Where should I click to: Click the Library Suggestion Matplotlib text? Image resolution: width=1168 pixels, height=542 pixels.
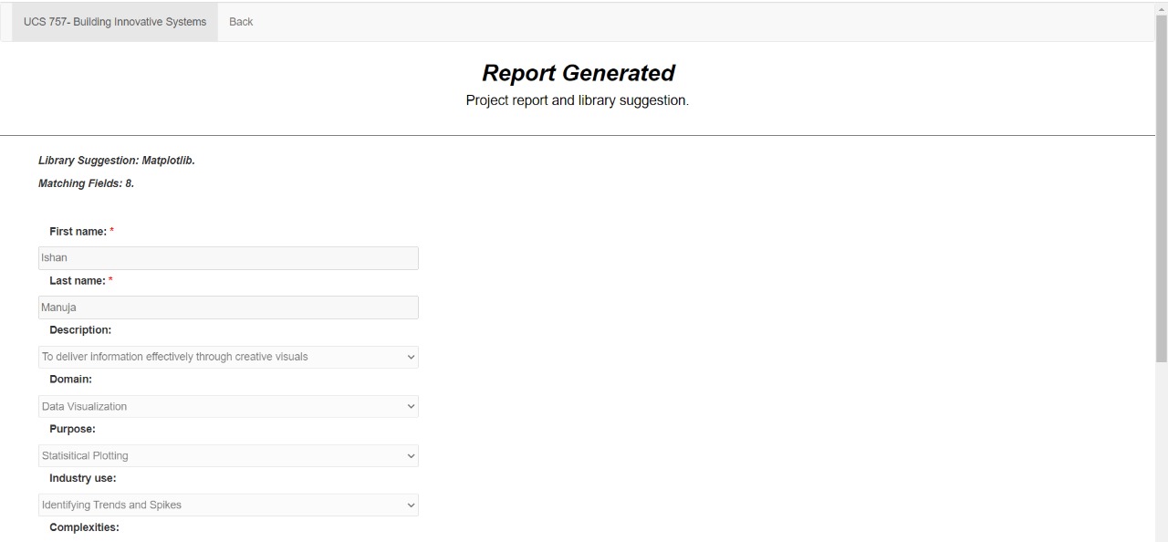pyautogui.click(x=116, y=160)
